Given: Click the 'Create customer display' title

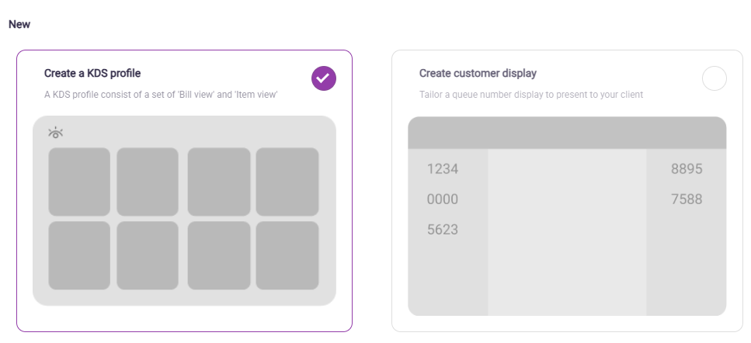Looking at the screenshot, I should click(x=478, y=74).
